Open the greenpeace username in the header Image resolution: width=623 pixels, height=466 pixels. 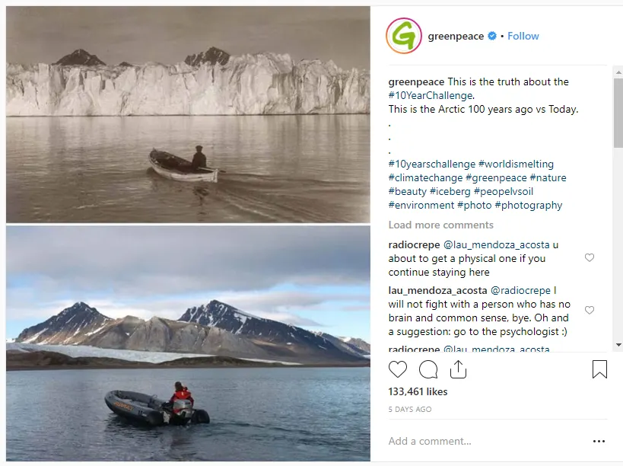tap(456, 36)
